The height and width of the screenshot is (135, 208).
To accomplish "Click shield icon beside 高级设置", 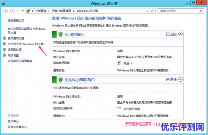I will click(x=4, y=55).
